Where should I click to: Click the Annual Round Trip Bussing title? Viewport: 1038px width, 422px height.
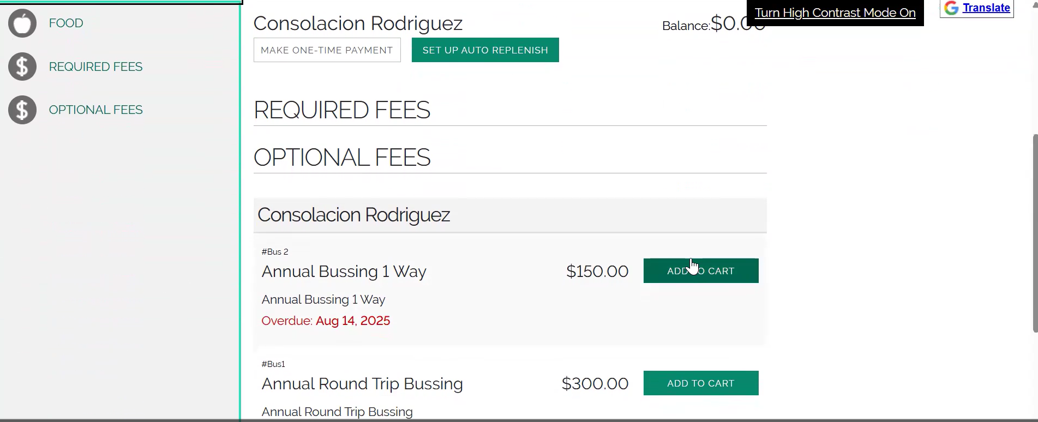[x=362, y=384]
